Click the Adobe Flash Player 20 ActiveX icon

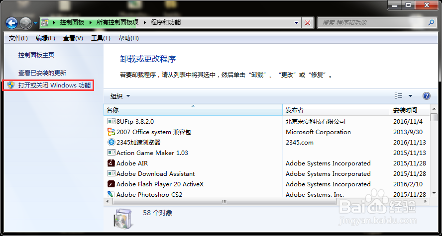pos(111,184)
